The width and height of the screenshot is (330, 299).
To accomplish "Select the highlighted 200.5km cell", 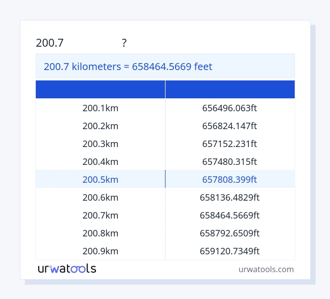I will (100, 179).
